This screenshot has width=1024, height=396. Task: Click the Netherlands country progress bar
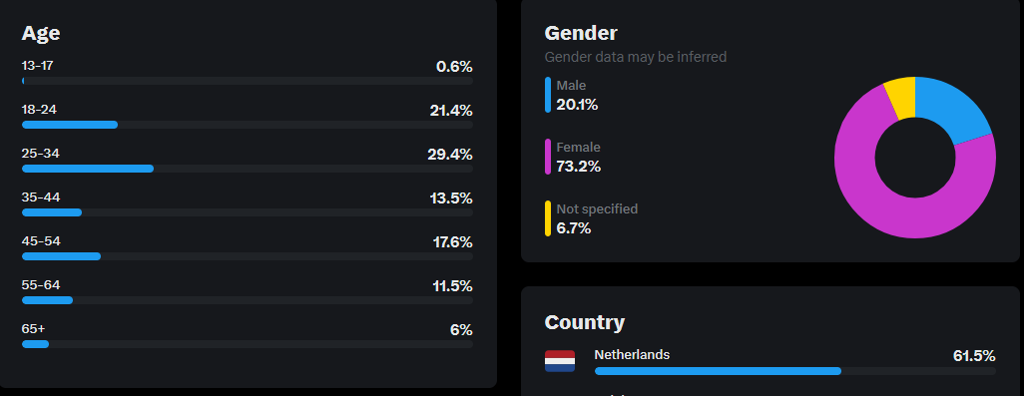795,371
